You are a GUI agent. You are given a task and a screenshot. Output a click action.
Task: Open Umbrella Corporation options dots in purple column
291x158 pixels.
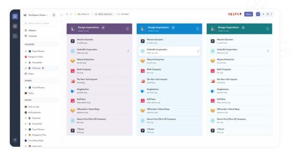pyautogui.click(x=128, y=51)
